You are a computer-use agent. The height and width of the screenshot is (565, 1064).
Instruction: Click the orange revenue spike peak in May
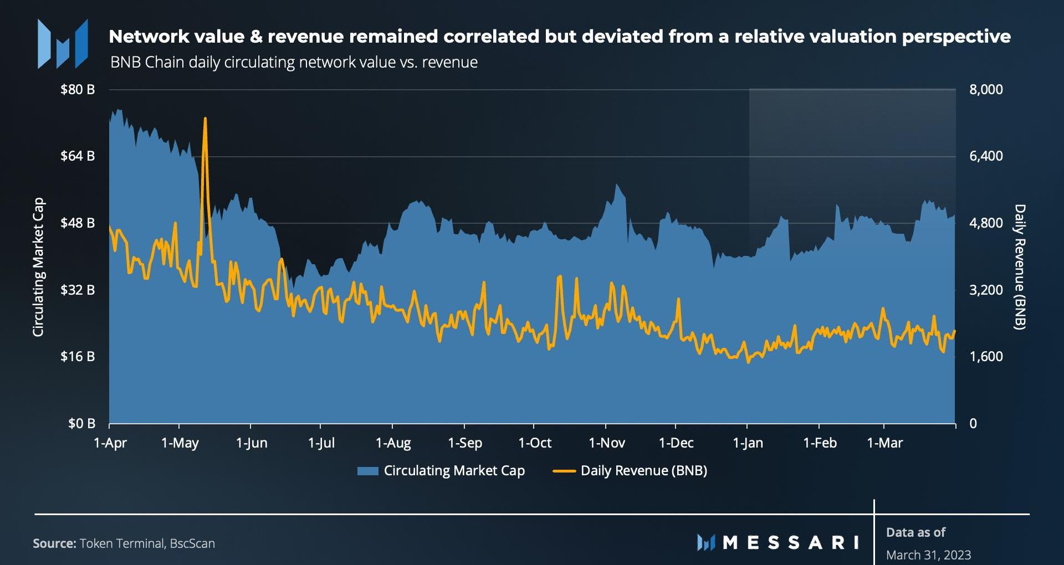[205, 119]
